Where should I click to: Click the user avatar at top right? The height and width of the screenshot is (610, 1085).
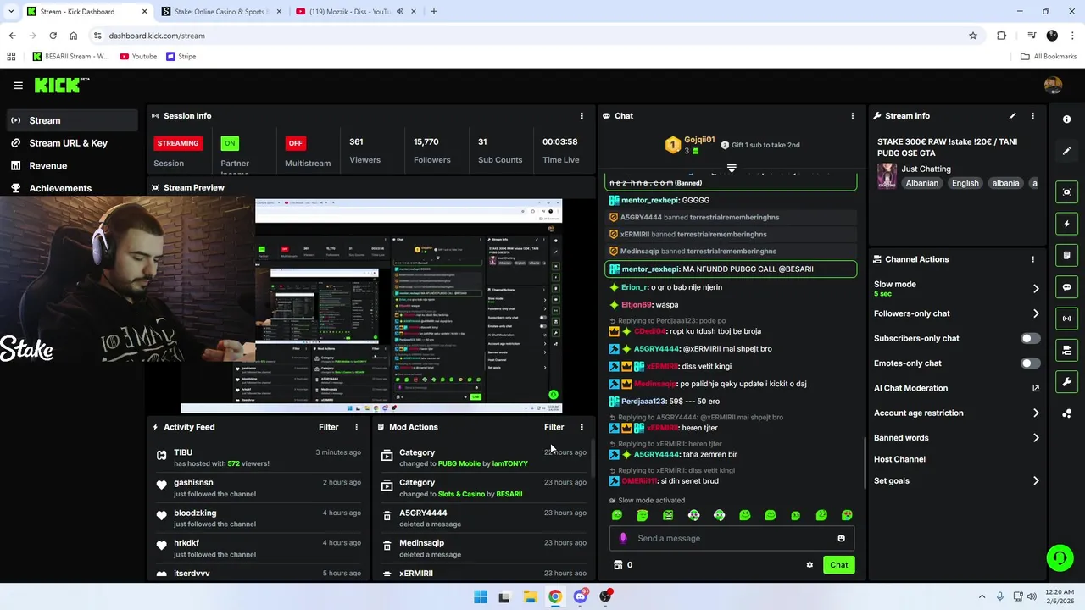[x=1053, y=85]
